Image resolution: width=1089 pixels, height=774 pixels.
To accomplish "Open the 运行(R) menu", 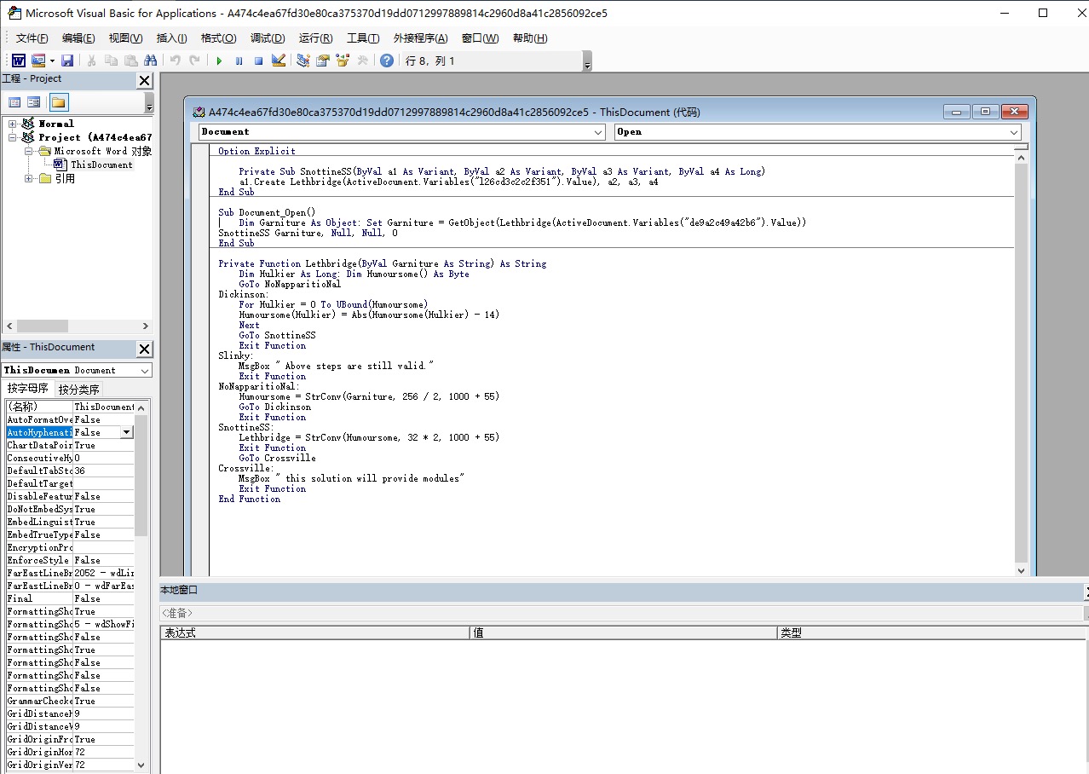I will 315,38.
